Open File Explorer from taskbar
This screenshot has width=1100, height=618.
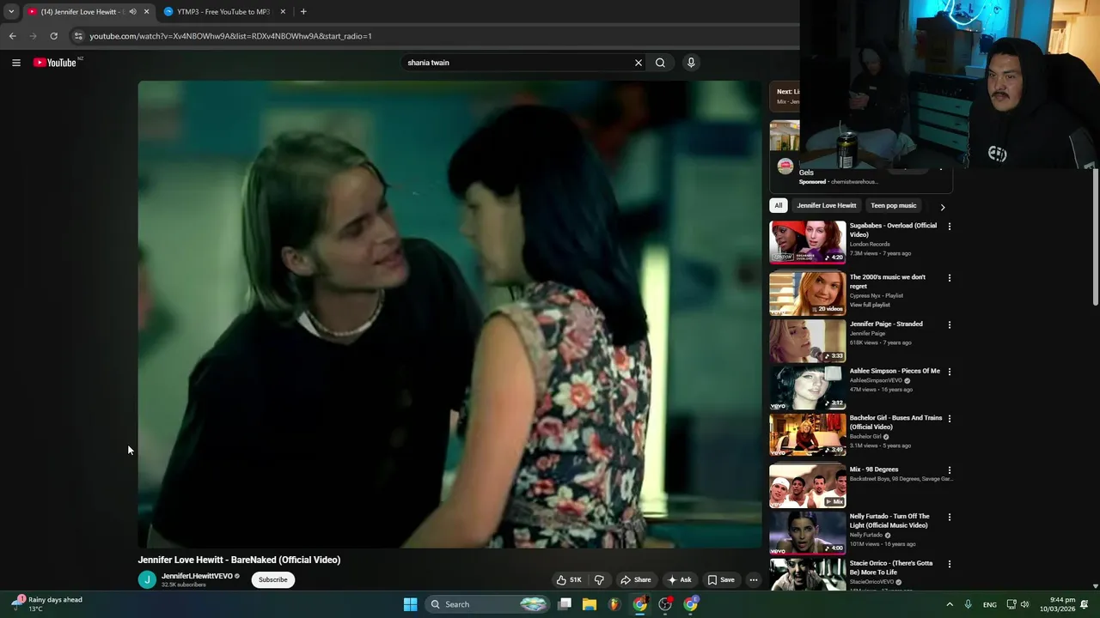[x=590, y=604]
